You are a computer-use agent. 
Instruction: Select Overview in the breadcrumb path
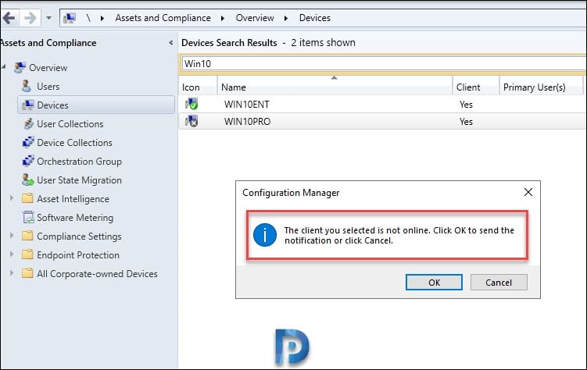point(255,18)
